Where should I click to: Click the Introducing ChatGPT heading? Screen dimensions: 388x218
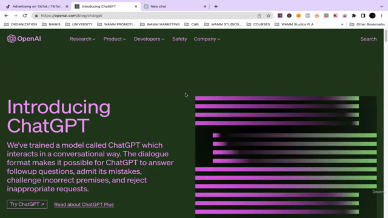59,116
